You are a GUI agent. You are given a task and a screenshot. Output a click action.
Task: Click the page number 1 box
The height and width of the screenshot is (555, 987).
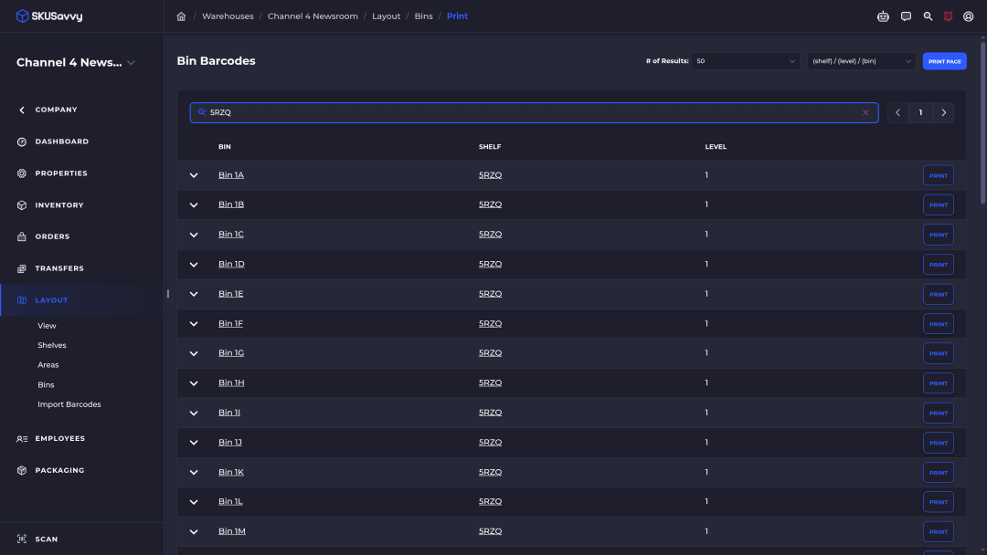click(x=920, y=112)
